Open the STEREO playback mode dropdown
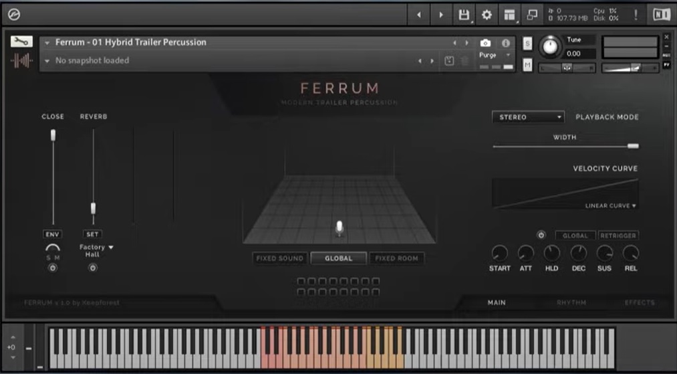This screenshot has width=677, height=374. 528,117
